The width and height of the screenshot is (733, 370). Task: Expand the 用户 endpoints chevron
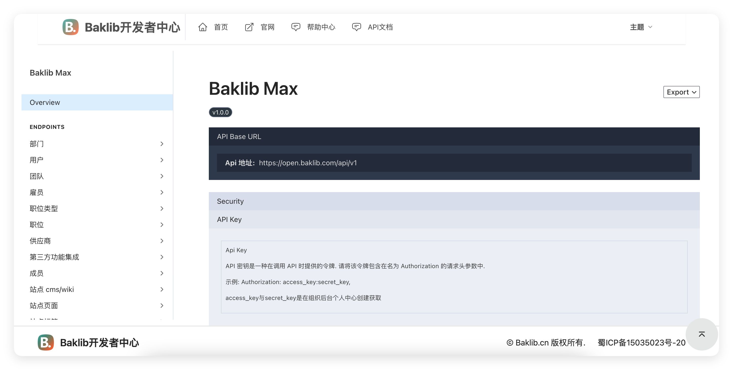coord(162,160)
